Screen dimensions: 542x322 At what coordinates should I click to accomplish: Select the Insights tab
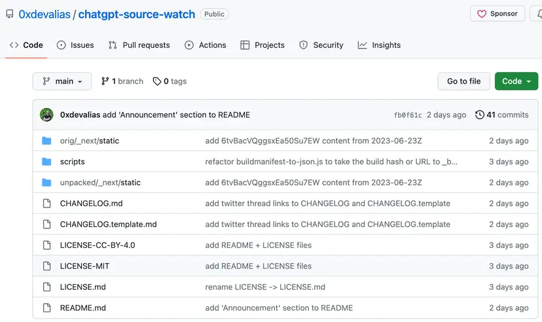click(379, 45)
